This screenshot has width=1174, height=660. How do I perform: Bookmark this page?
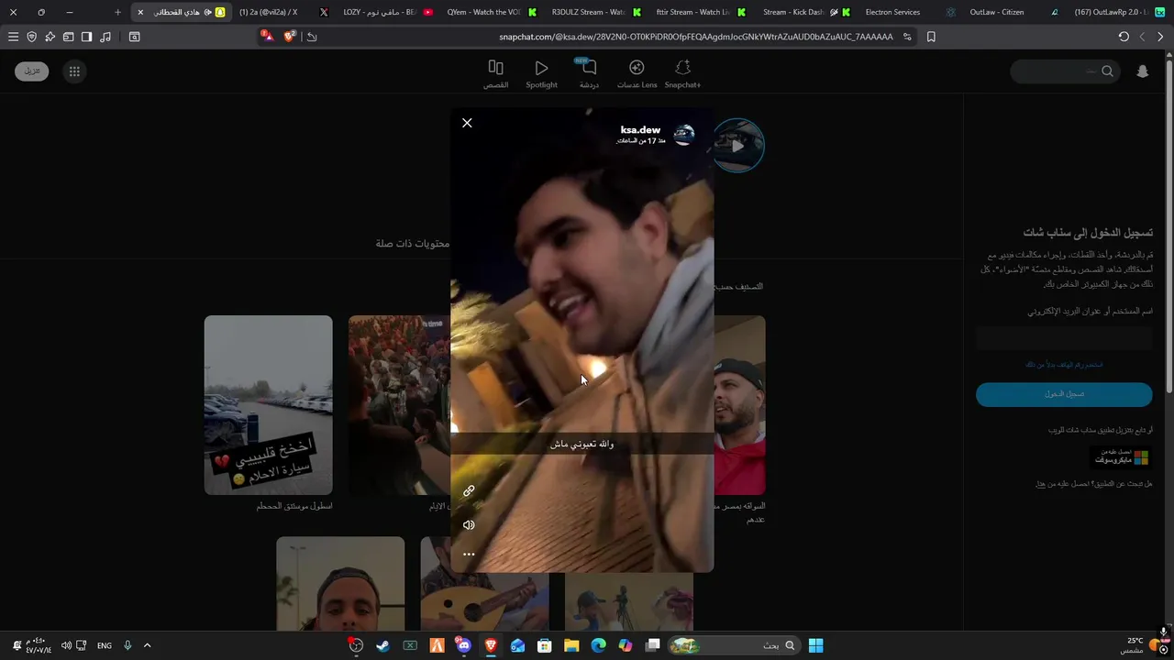pyautogui.click(x=931, y=37)
